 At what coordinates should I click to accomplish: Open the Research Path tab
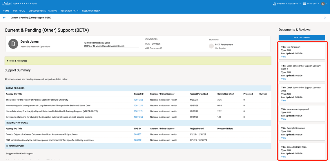(x=69, y=11)
